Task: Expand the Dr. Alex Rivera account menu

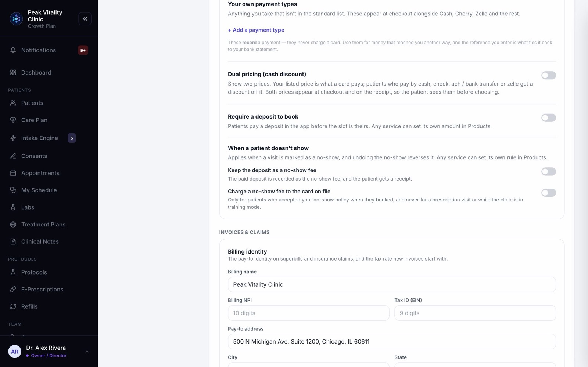Action: [87, 352]
